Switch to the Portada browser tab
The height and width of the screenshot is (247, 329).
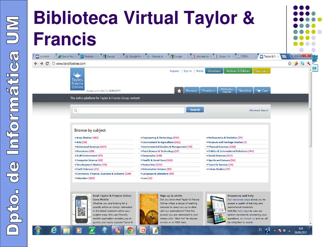tap(90, 57)
